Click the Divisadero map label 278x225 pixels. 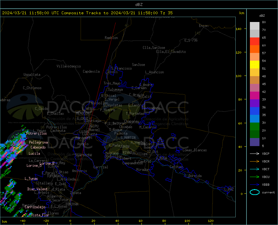click(151, 108)
